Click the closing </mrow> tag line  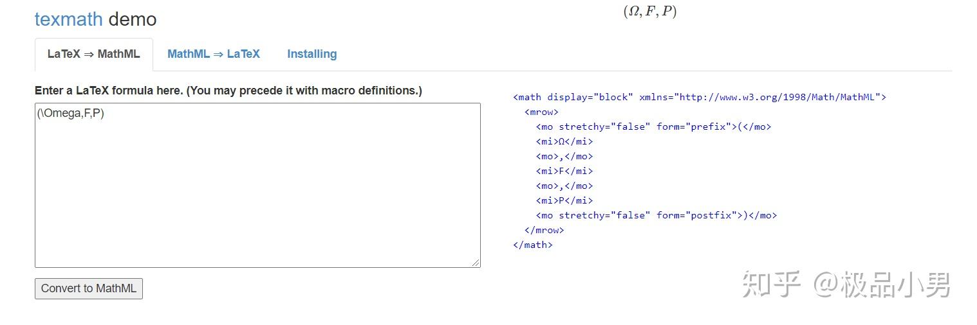544,230
